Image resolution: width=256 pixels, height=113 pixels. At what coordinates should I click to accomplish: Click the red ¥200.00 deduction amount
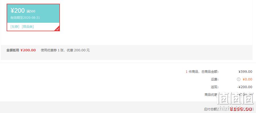[28, 50]
